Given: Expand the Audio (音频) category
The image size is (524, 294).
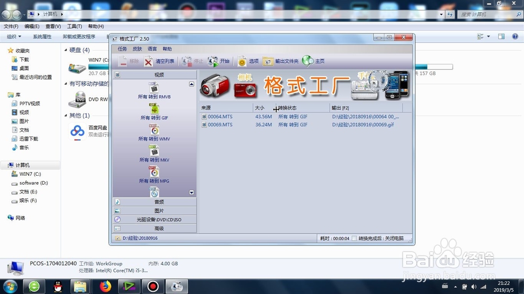Looking at the screenshot, I should (x=155, y=202).
